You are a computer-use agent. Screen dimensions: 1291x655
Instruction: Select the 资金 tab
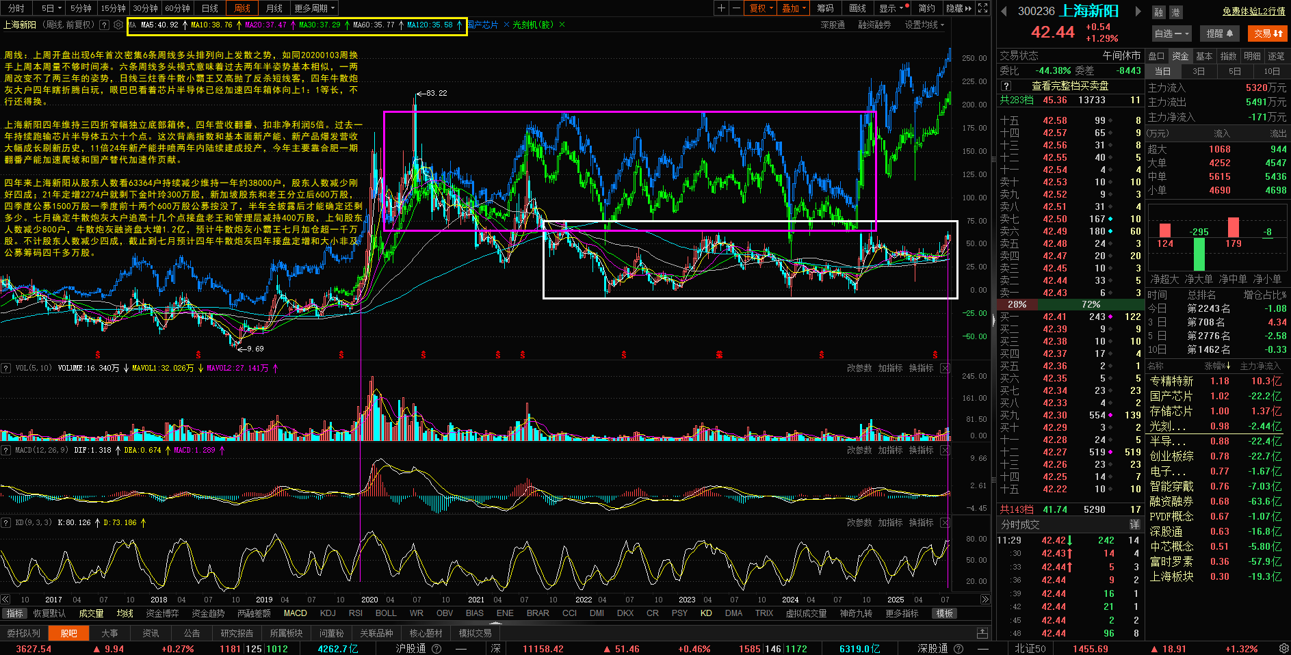[1180, 56]
